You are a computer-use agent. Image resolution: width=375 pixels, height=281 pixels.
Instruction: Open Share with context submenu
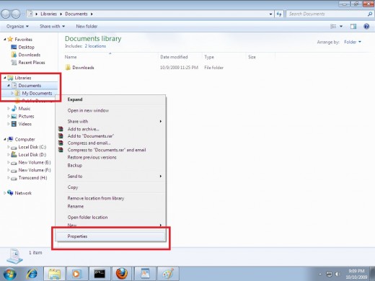click(x=111, y=121)
